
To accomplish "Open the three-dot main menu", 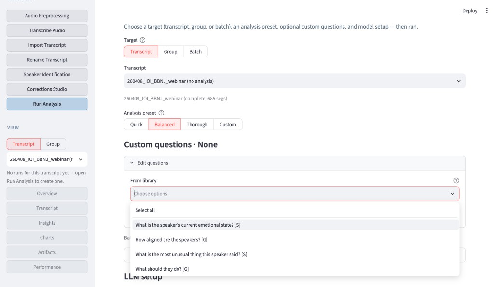I will click(x=487, y=11).
